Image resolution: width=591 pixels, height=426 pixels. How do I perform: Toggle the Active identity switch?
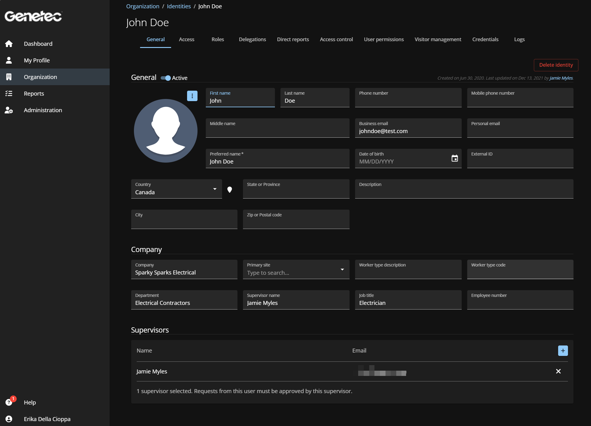[166, 78]
